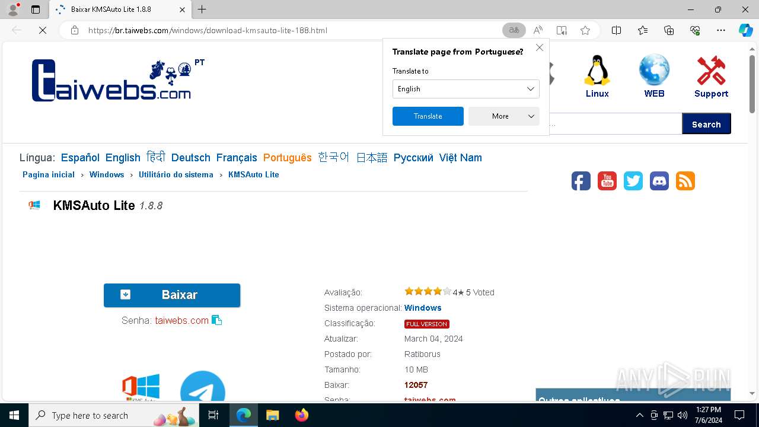Open the Edge profile avatar icon
Screen dimensions: 759x427
(x=12, y=9)
